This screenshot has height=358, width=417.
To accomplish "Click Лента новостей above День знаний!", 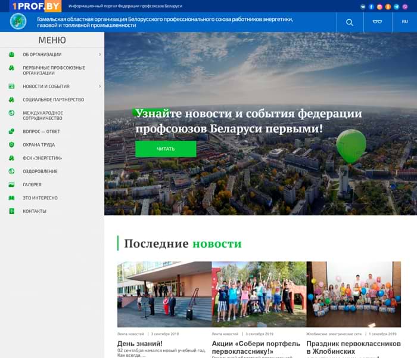I will pos(130,334).
